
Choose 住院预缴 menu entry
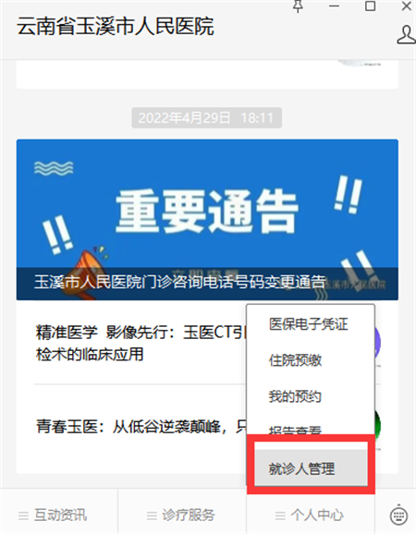(x=295, y=360)
